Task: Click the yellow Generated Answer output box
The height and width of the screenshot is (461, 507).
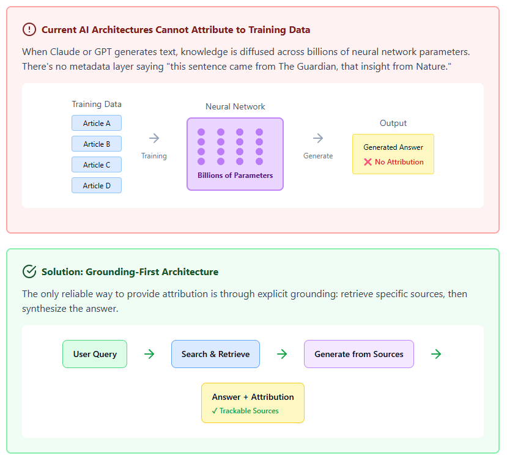Action: (x=393, y=154)
